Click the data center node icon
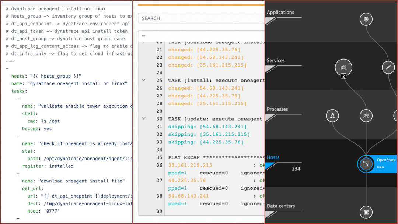The image size is (398, 224). pyautogui.click(x=366, y=212)
